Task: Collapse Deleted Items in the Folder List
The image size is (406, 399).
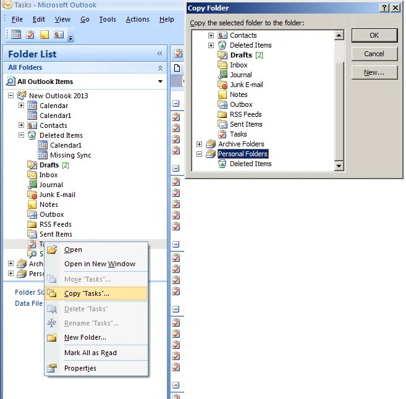Action: point(21,135)
